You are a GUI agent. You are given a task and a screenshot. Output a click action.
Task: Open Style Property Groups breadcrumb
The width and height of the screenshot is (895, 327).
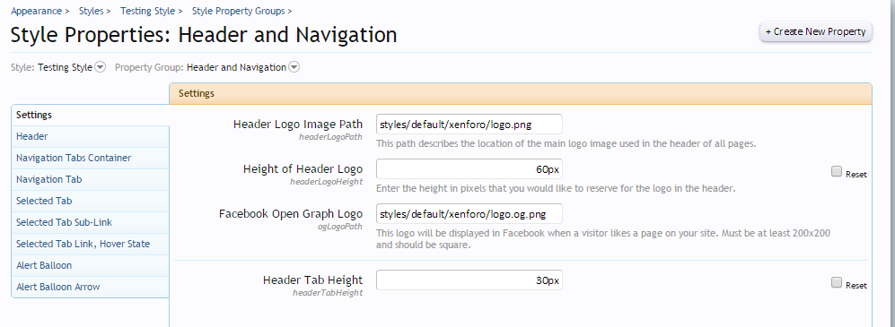coord(239,11)
